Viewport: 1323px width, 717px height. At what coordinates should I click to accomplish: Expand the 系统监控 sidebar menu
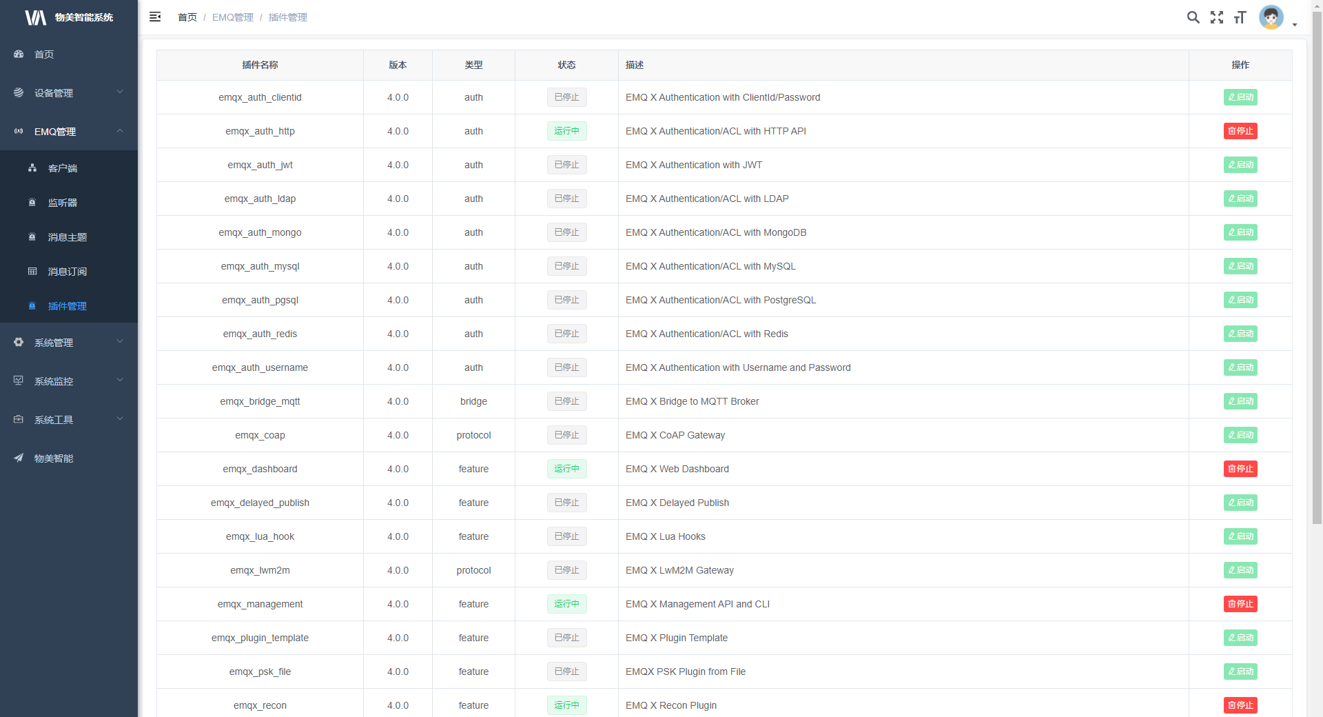68,381
